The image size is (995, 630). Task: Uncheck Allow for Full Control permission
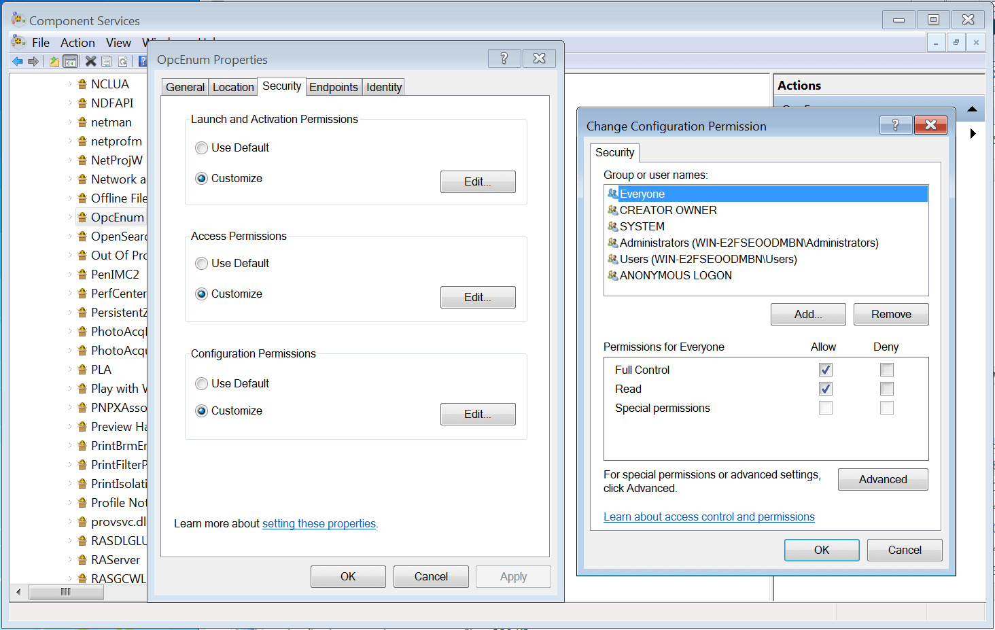click(x=826, y=370)
